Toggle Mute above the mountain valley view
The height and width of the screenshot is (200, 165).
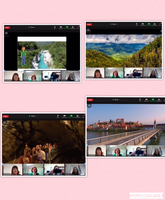click(x=137, y=24)
